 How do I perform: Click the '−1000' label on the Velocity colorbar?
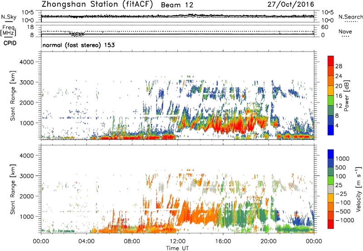[x=345, y=220]
